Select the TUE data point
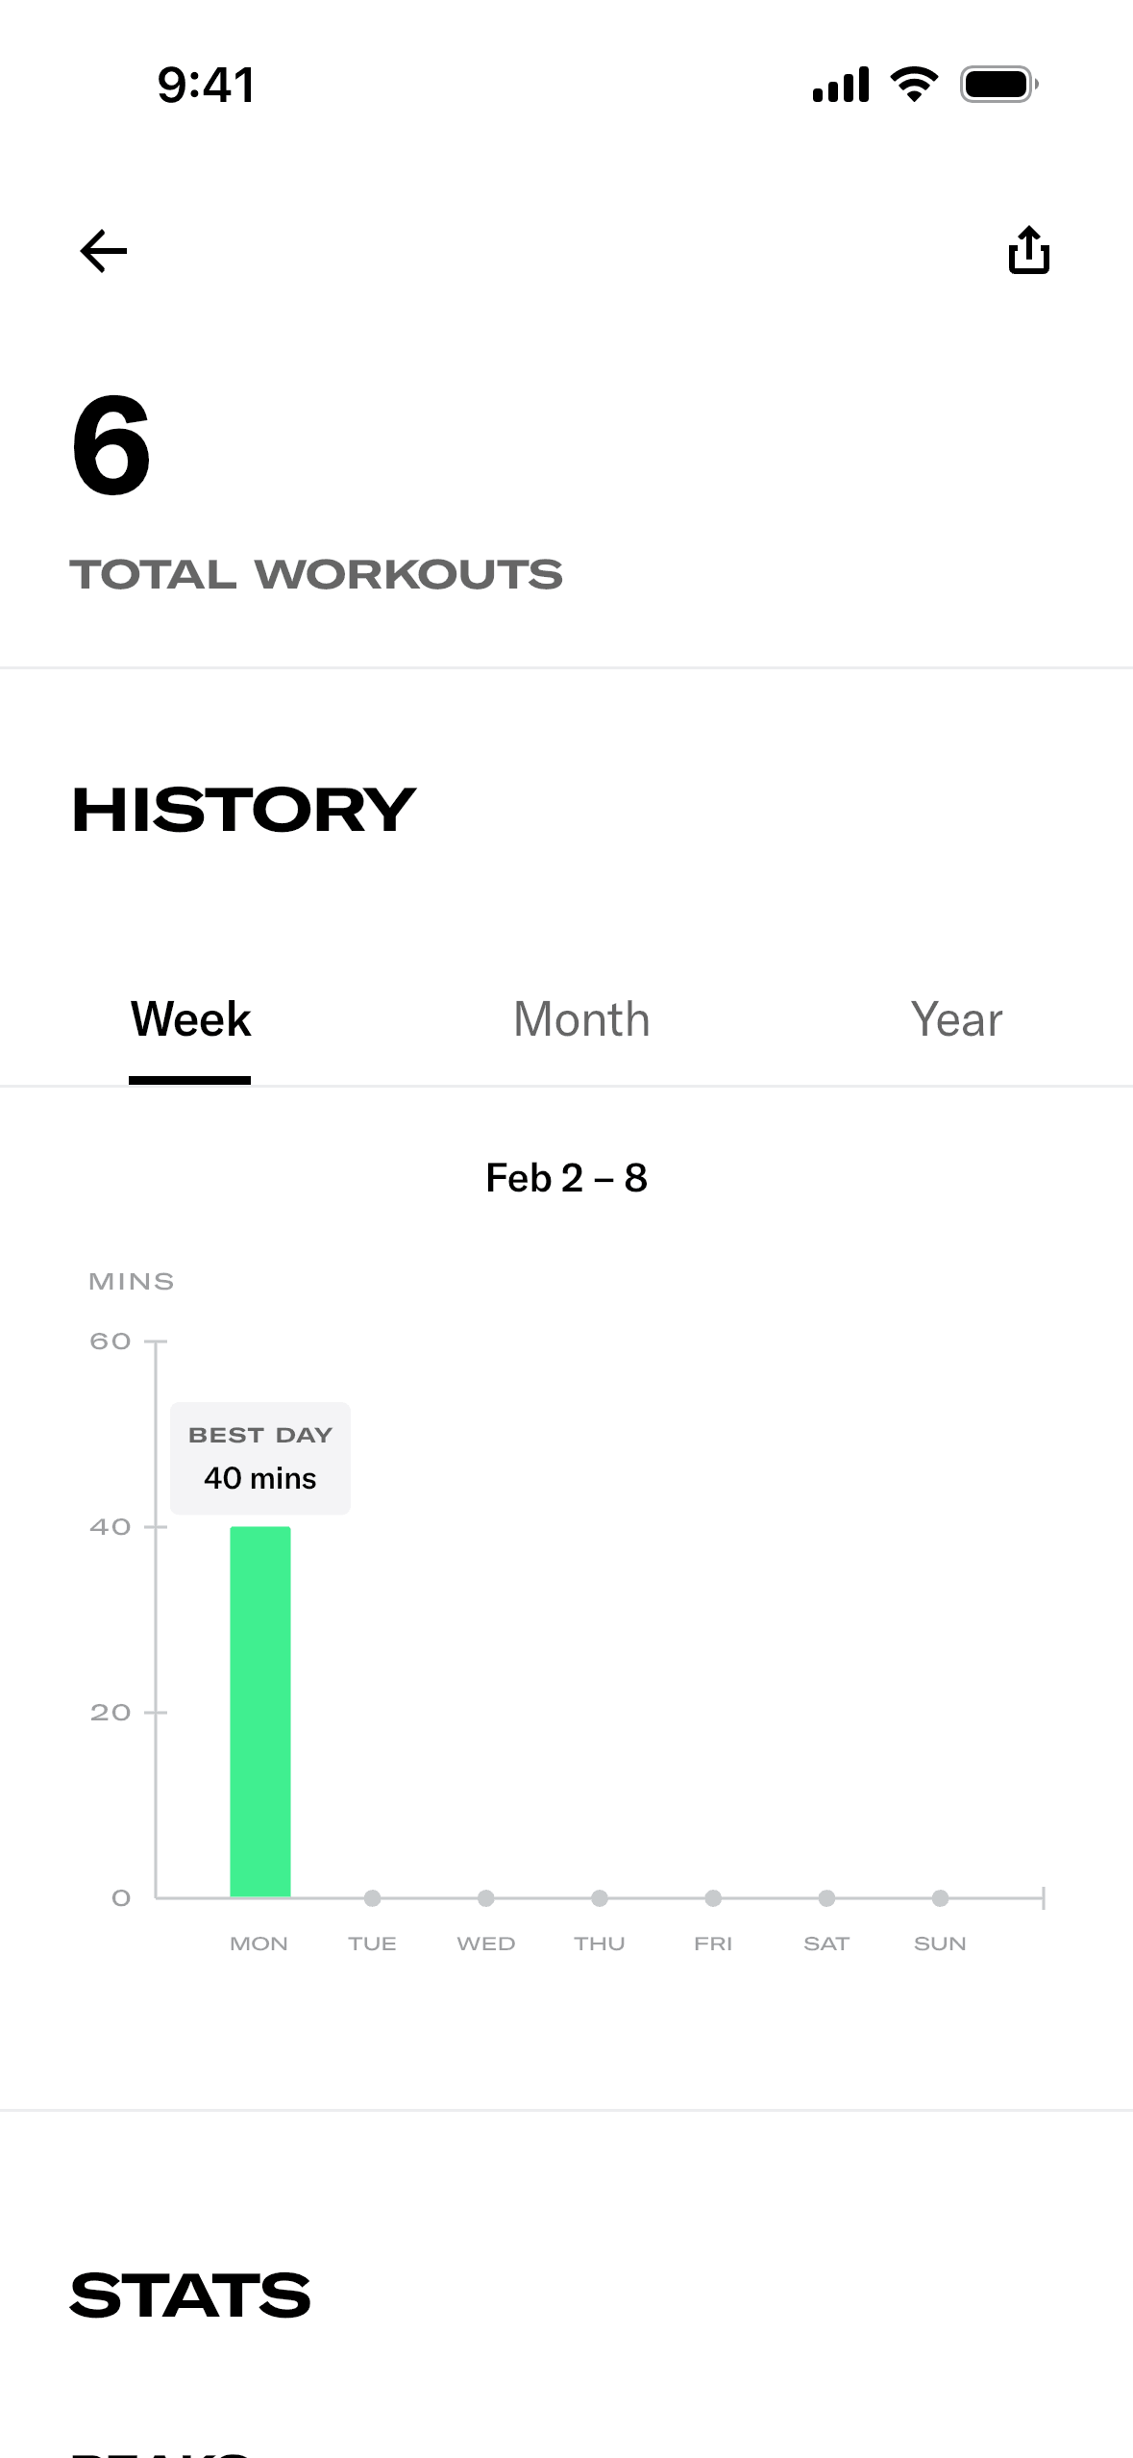The image size is (1133, 2458). coord(373,1897)
